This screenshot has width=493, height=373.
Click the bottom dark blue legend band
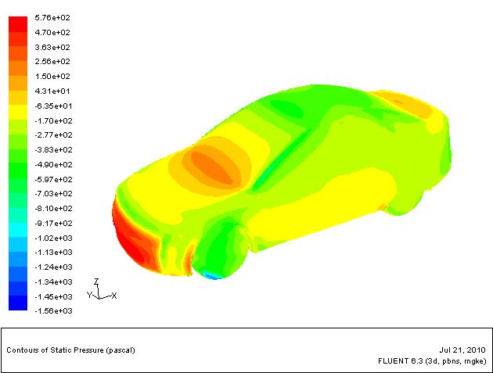[18, 303]
